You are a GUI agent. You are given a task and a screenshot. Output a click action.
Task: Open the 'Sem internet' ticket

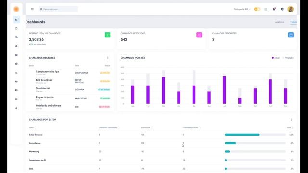[x=43, y=88]
